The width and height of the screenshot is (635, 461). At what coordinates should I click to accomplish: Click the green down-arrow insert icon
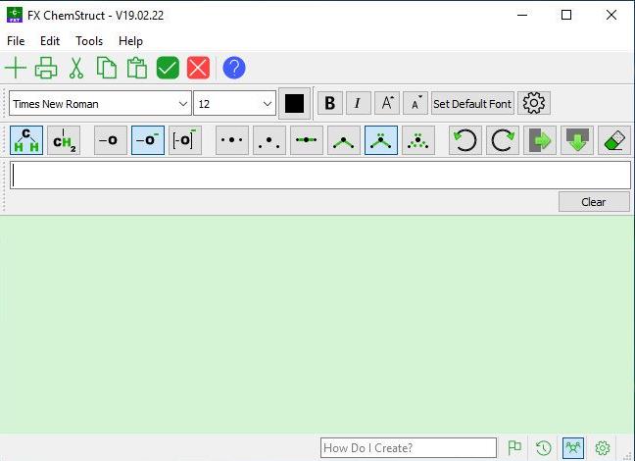pos(577,140)
